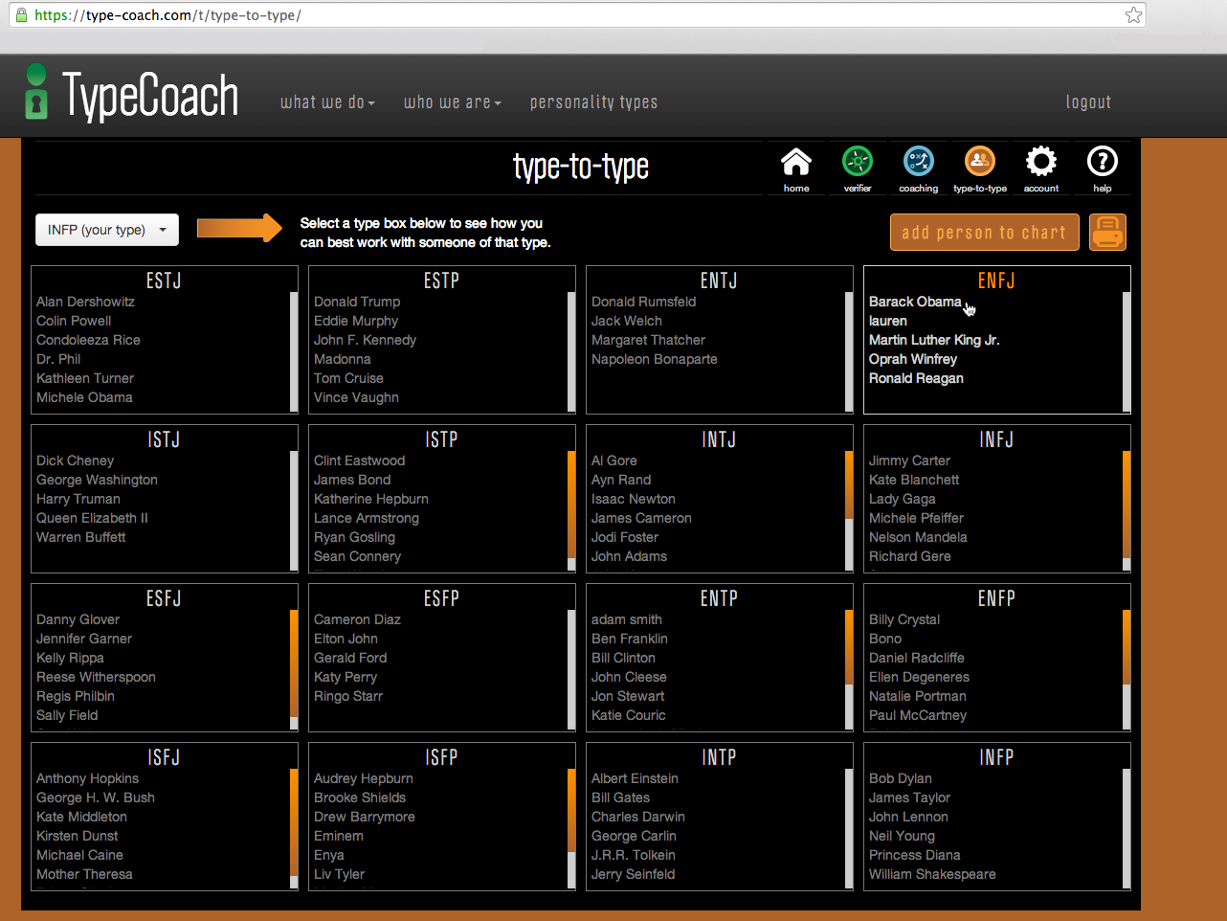The width and height of the screenshot is (1227, 921).
Task: Click Mother Theresa in ISFJ list
Action: click(84, 874)
